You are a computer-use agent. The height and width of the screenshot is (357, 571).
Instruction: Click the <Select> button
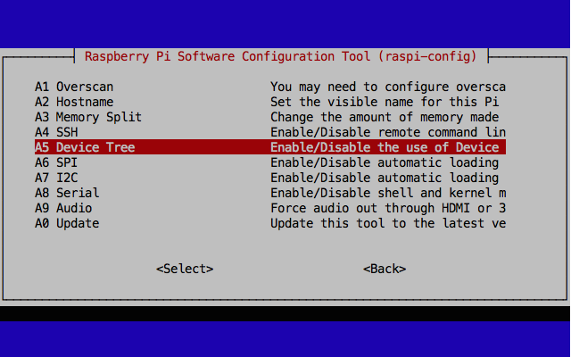coord(185,269)
